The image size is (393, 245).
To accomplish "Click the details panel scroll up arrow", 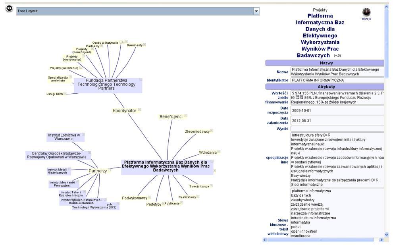I will (386, 7).
